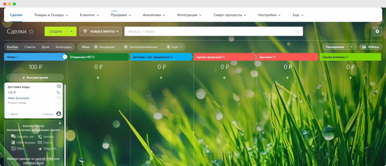Screen dimensions: 386x166
Task: Open the Звонки channel
Action: pyautogui.click(x=46, y=137)
